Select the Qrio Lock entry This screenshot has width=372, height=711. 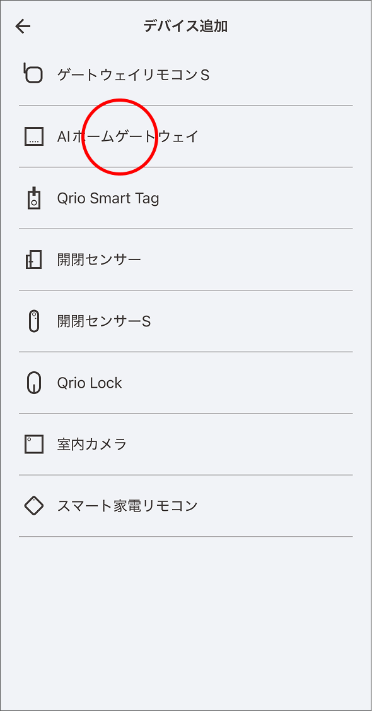tap(186, 383)
